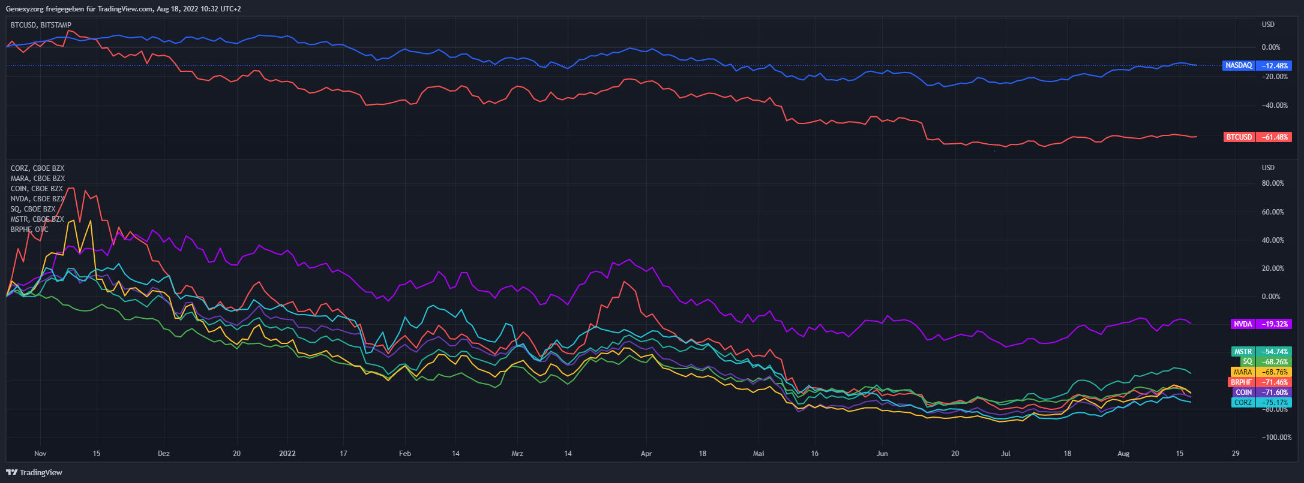Click the BTCUSD, BITSTAMP legend title

[x=41, y=25]
